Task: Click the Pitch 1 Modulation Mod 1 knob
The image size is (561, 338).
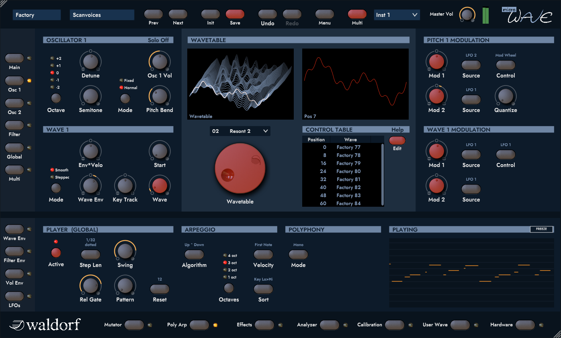Action: point(436,62)
